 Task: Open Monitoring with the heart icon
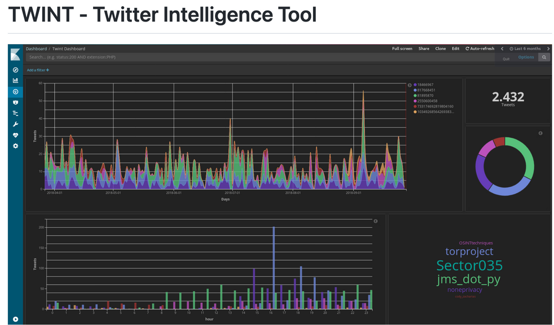pyautogui.click(x=15, y=135)
